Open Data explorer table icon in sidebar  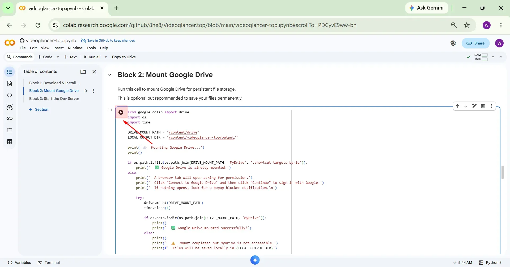tap(10, 142)
